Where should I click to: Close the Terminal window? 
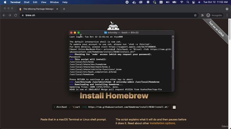[71, 33]
